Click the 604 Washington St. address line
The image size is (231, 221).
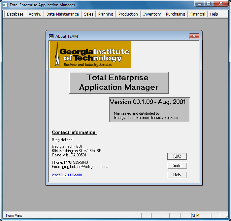(77, 150)
